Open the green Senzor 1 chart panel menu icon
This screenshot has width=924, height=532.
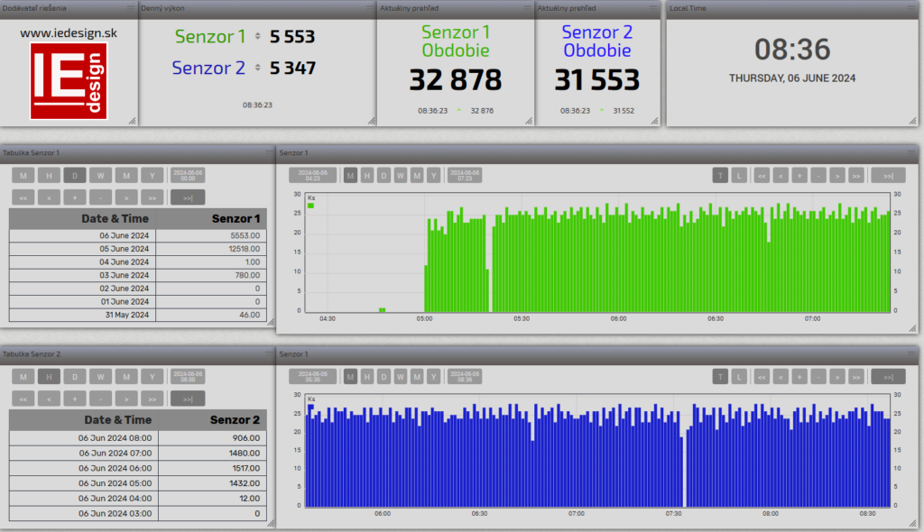click(911, 152)
